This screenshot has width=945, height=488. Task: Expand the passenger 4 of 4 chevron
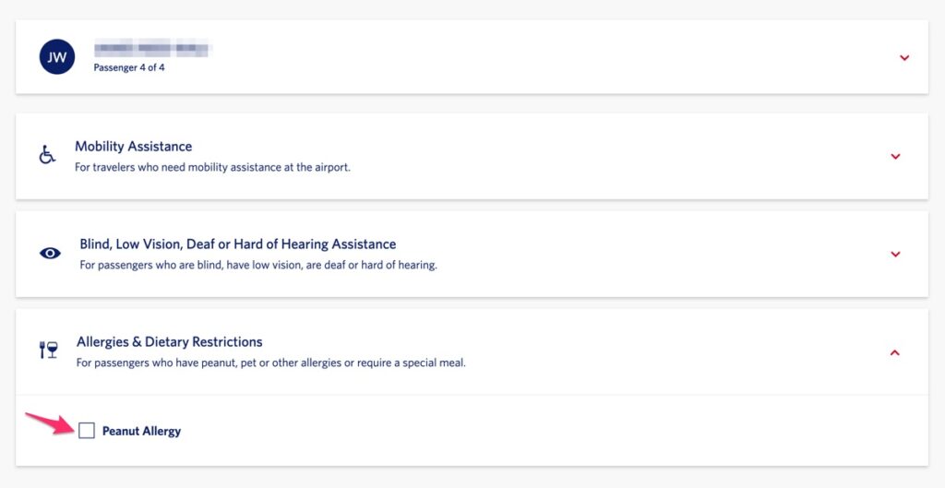pos(904,58)
